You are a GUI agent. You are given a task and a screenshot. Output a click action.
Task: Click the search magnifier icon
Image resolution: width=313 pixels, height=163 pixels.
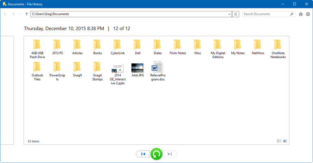pyautogui.click(x=292, y=14)
